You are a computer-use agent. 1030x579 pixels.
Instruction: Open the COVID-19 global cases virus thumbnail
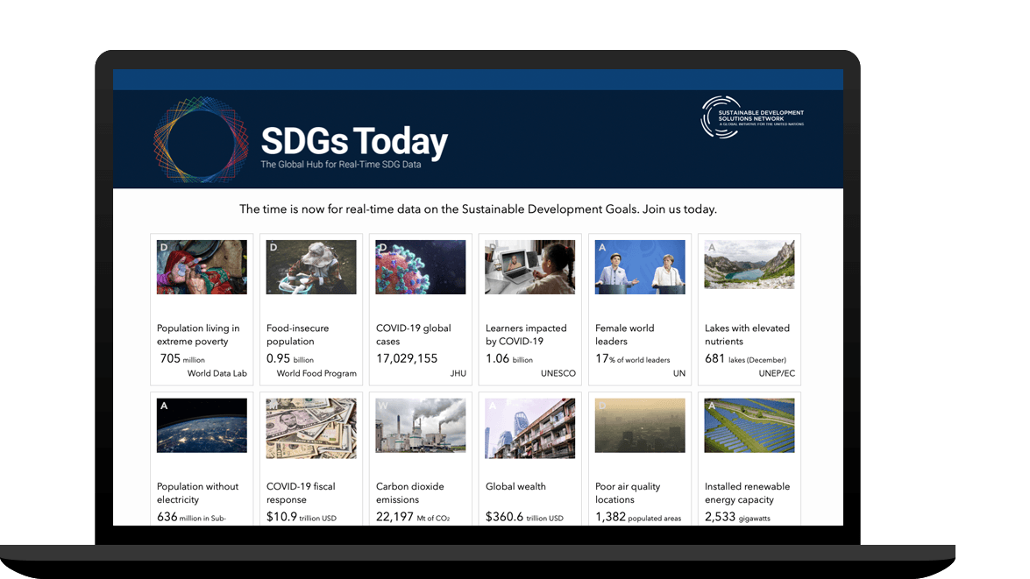pyautogui.click(x=421, y=267)
